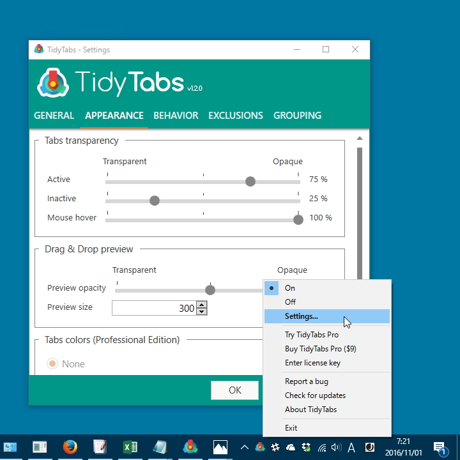Open the news-page taskbar application icon

click(x=40, y=447)
